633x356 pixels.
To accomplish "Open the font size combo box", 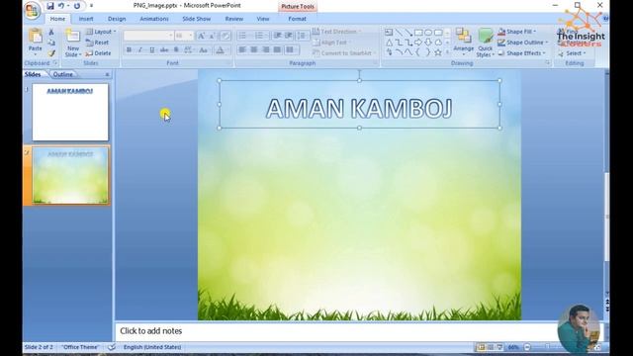I will pos(184,36).
